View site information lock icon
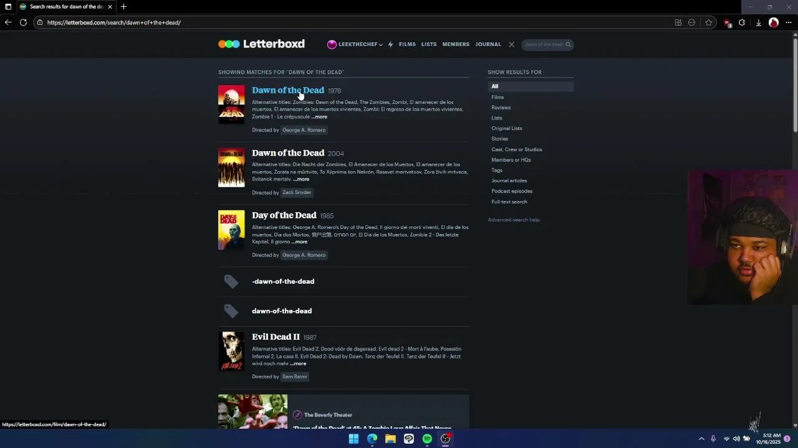Viewport: 798px width, 448px height. pos(40,22)
